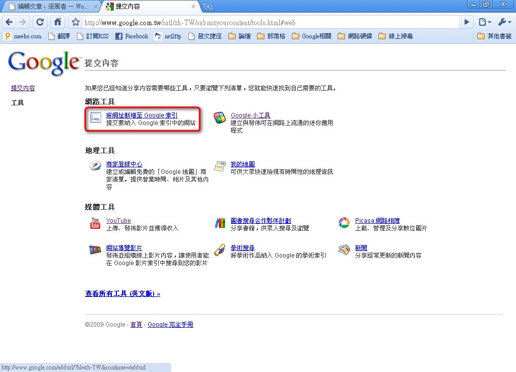Expand the 線上掃毒 bookmark folder
The image size is (516, 372).
click(x=396, y=36)
